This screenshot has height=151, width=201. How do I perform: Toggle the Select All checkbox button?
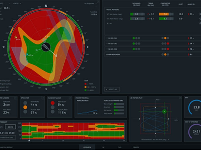click(112, 89)
